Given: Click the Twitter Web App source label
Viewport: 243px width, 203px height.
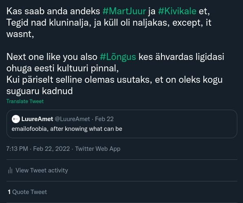Looking at the screenshot, I should point(98,149).
